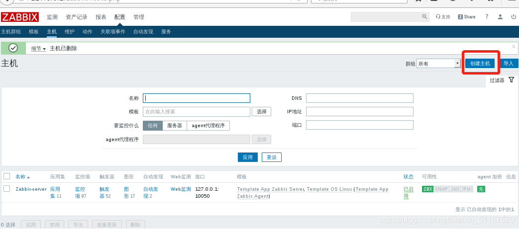Go to 主机群组 submenu
The width and height of the screenshot is (519, 229).
(11, 32)
